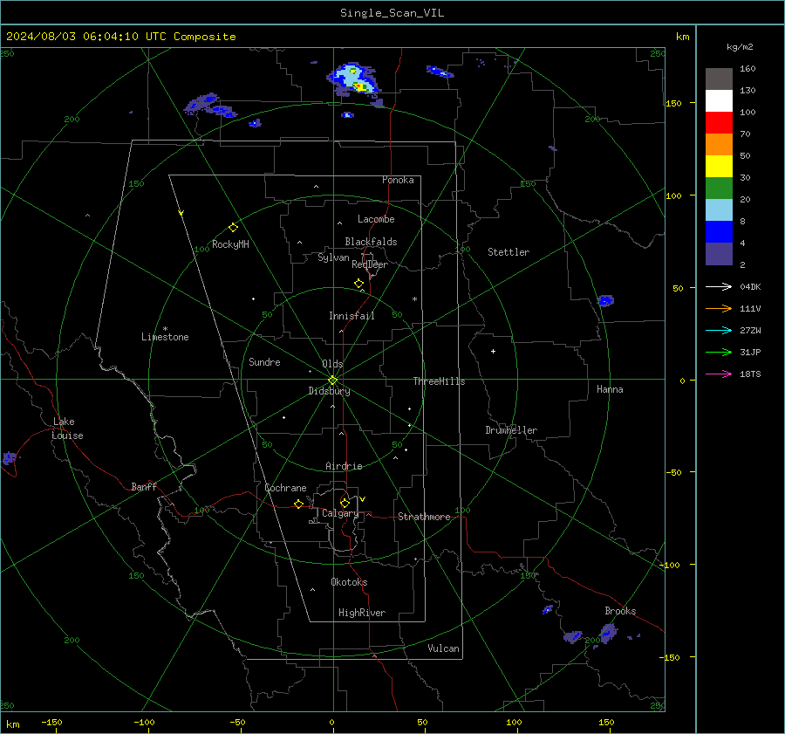Pick the orange swatch in the VIL legend
The image size is (785, 734).
(719, 145)
